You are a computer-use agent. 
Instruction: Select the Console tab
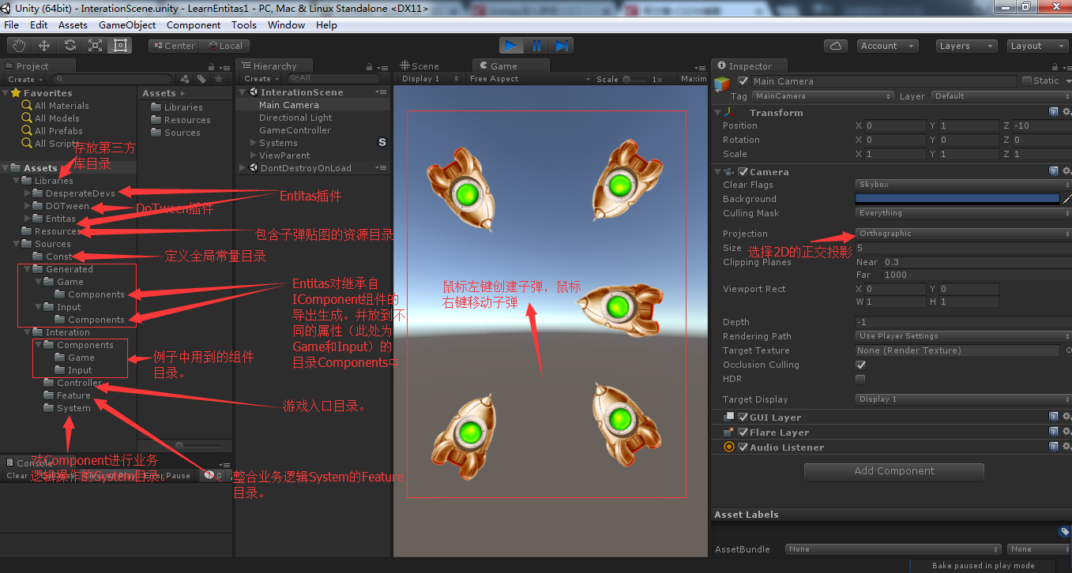pos(32,463)
